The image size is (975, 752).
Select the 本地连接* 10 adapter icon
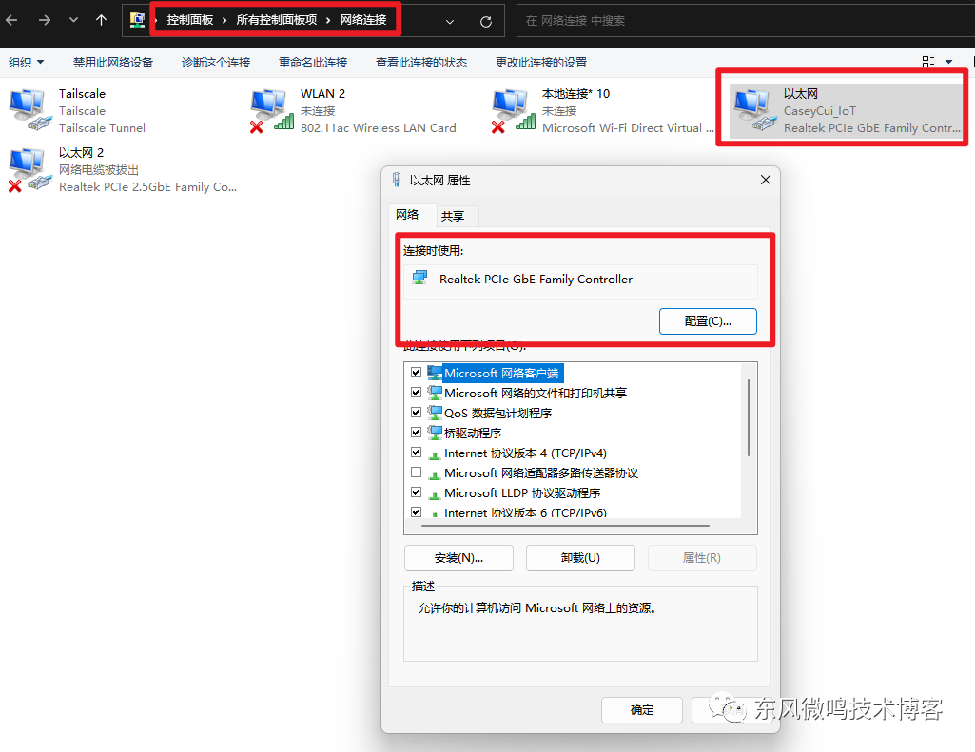pos(513,110)
